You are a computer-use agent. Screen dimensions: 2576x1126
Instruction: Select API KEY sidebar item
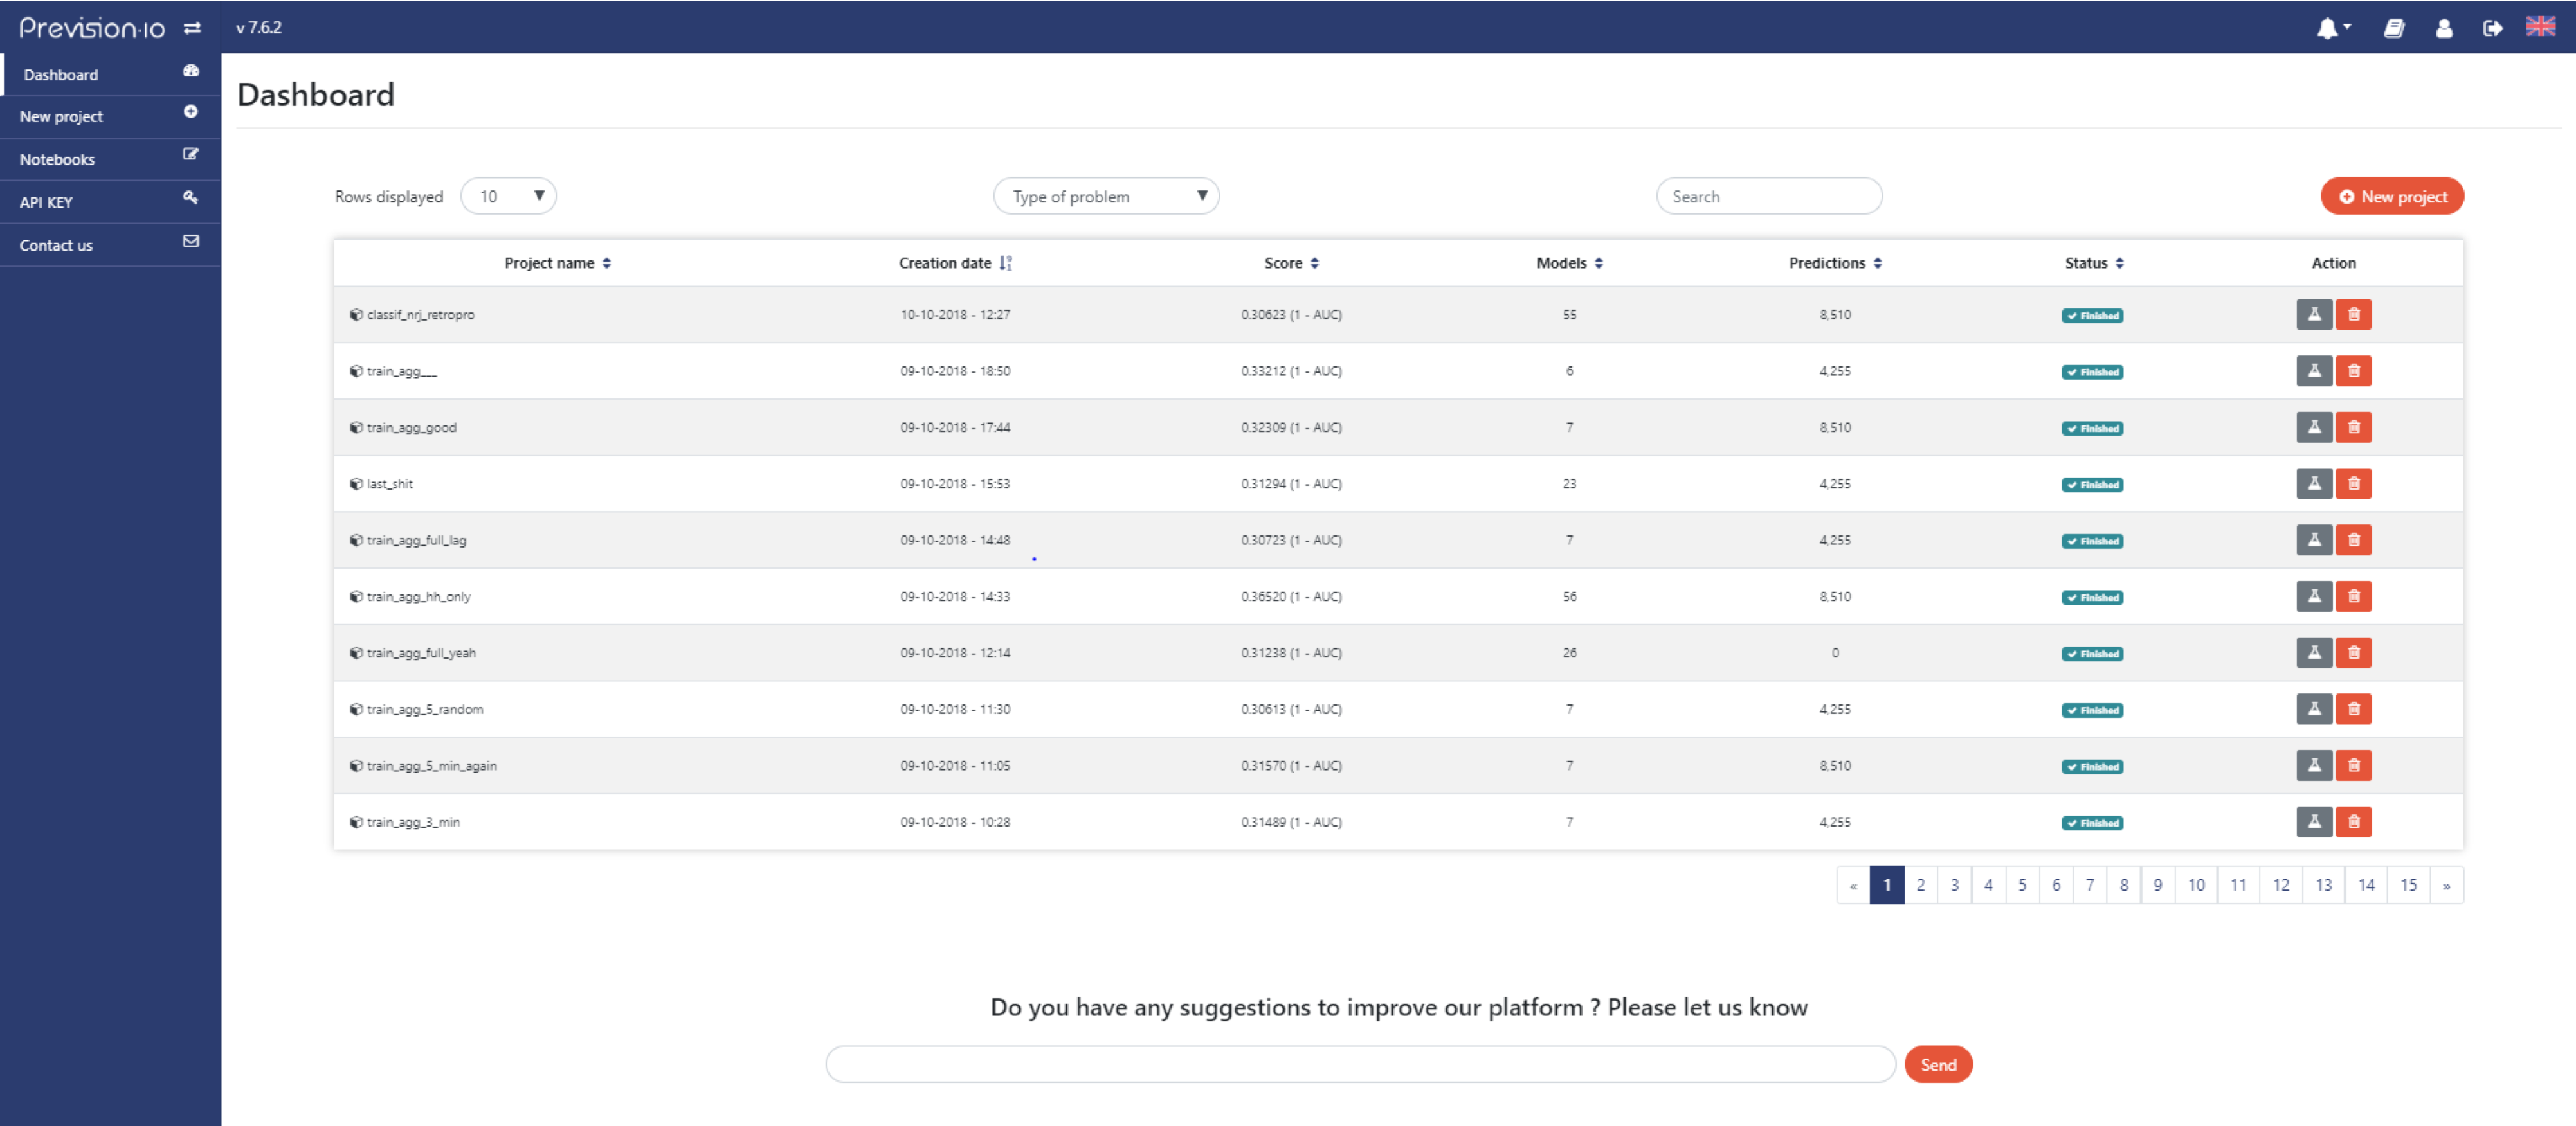coord(46,202)
